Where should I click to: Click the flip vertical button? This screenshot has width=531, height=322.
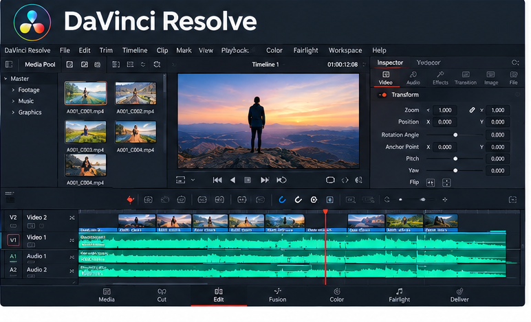tap(446, 183)
